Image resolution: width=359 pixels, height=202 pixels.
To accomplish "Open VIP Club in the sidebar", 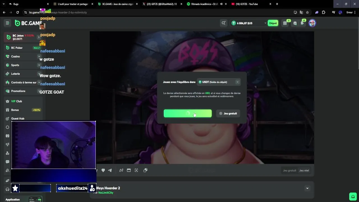I will (x=23, y=101).
